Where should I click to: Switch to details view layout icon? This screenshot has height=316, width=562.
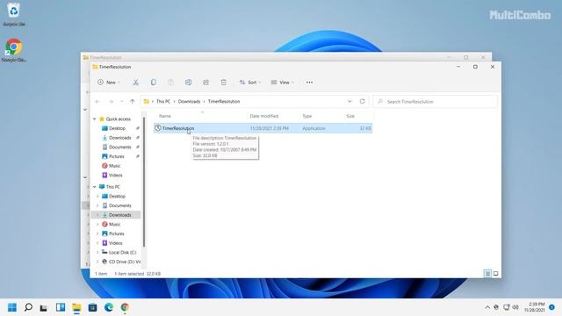coord(487,274)
